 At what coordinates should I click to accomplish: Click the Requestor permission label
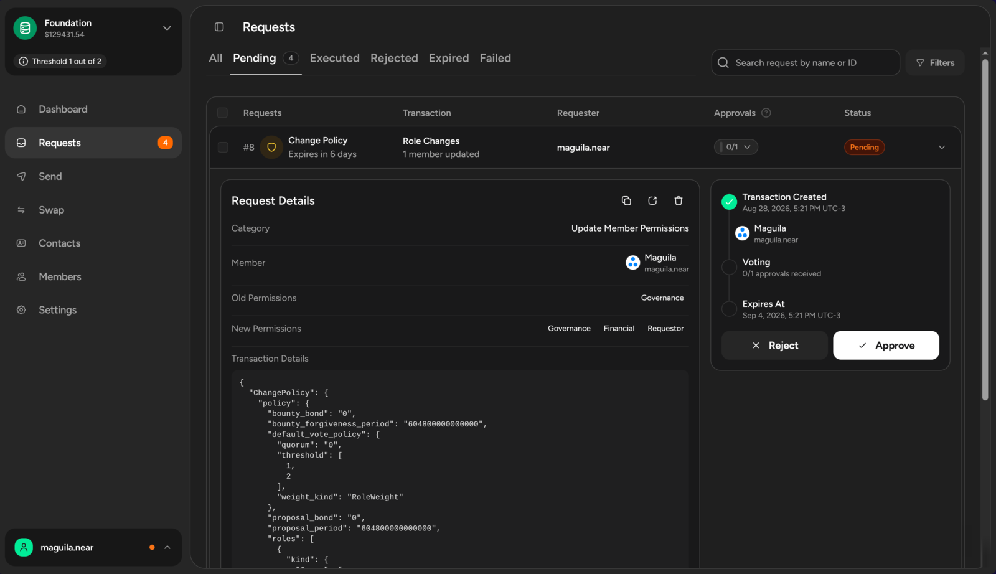pyautogui.click(x=665, y=328)
